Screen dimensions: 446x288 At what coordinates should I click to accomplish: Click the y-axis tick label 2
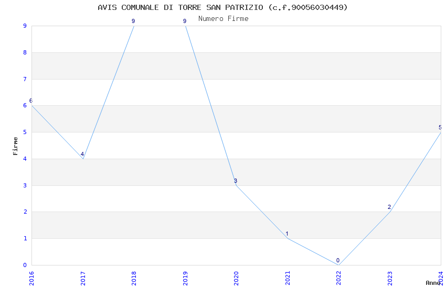25,212
